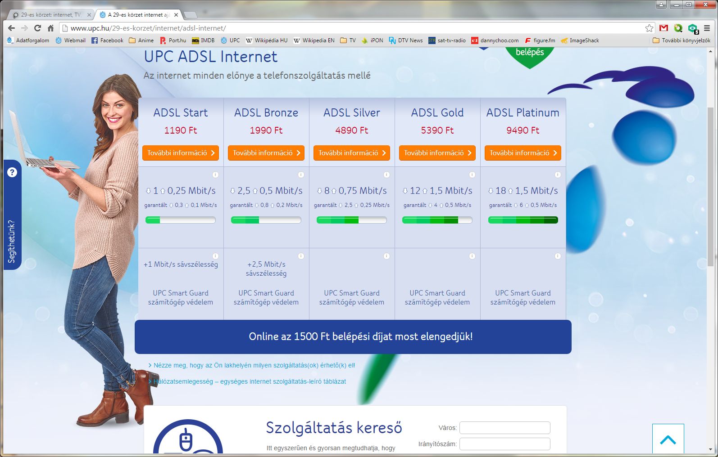Screen dimensions: 718x457
Task: Open the figure.fm bookmark
Action: click(540, 40)
